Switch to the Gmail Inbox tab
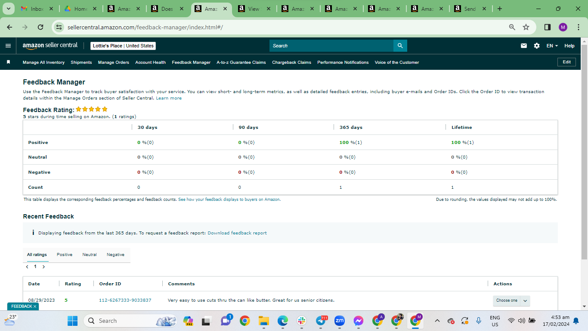 click(x=37, y=9)
